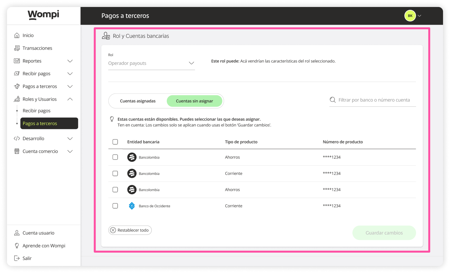Click the Wompi logo
The height and width of the screenshot is (273, 450).
(44, 15)
